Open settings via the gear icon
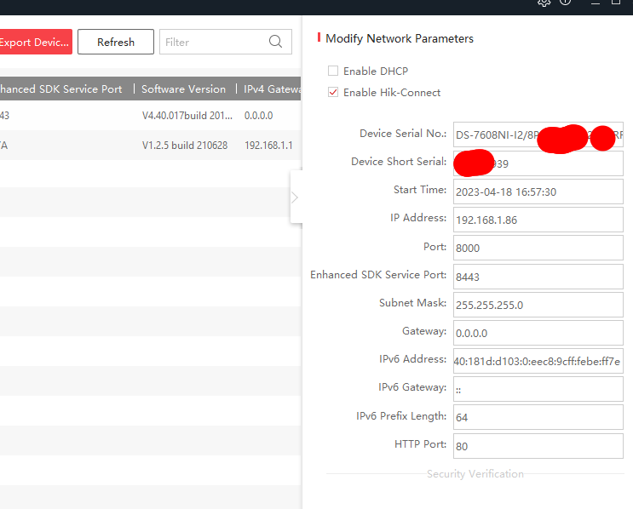Image resolution: width=633 pixels, height=509 pixels. point(544,3)
